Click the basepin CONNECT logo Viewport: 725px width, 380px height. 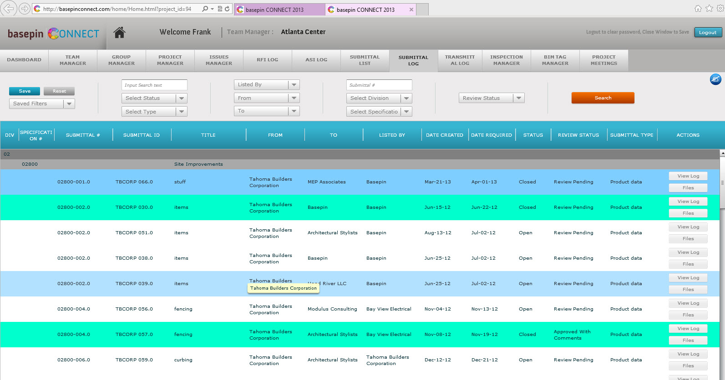click(x=53, y=34)
